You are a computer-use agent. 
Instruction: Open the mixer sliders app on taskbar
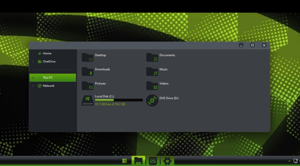coord(153,161)
